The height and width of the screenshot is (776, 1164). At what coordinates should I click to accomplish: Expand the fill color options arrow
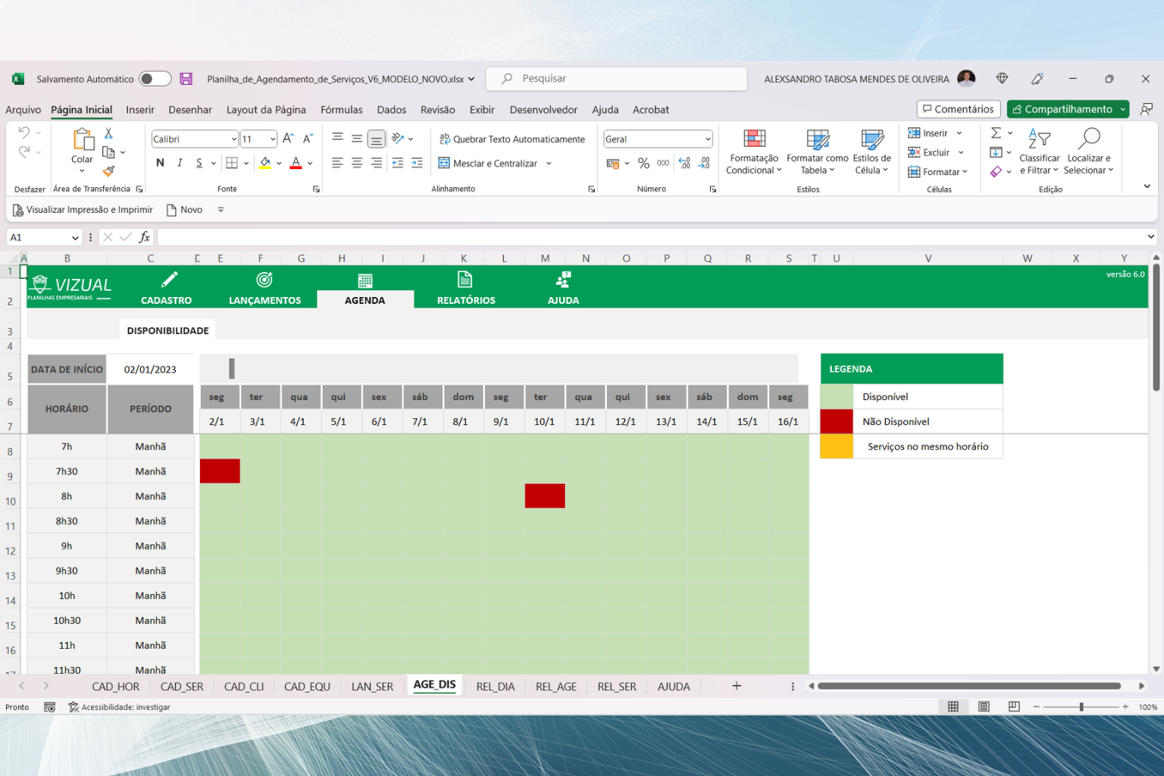pyautogui.click(x=279, y=163)
